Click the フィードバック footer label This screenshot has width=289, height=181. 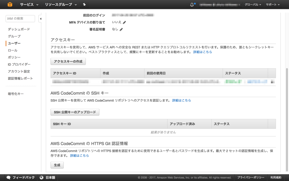(x=24, y=178)
